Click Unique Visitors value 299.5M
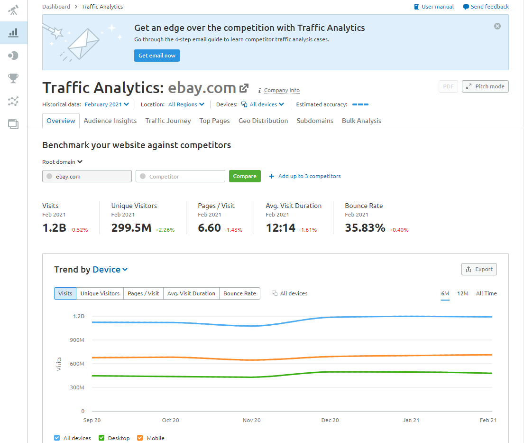 (131, 228)
